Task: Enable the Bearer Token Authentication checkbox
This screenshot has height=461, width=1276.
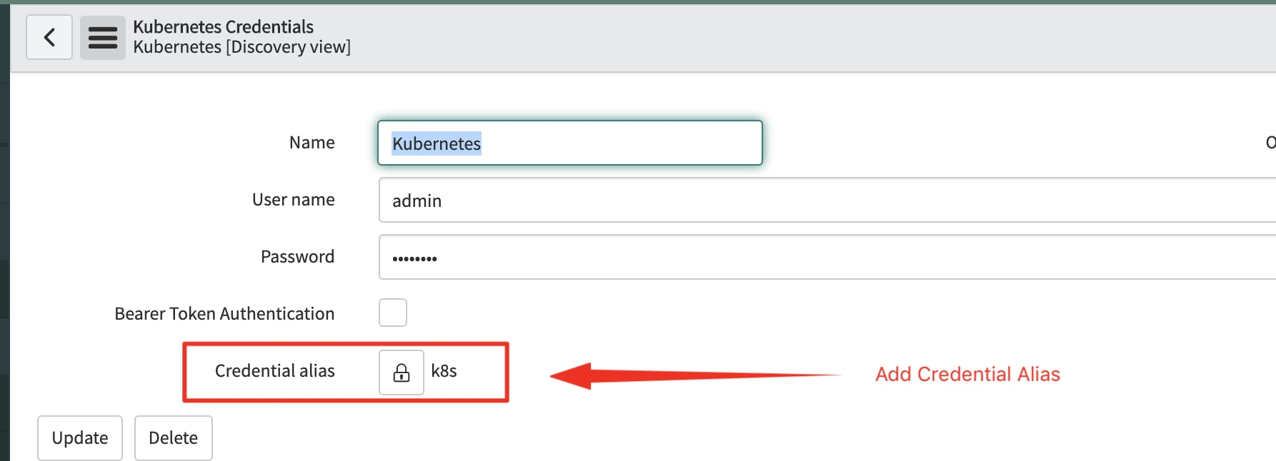Action: coord(393,313)
